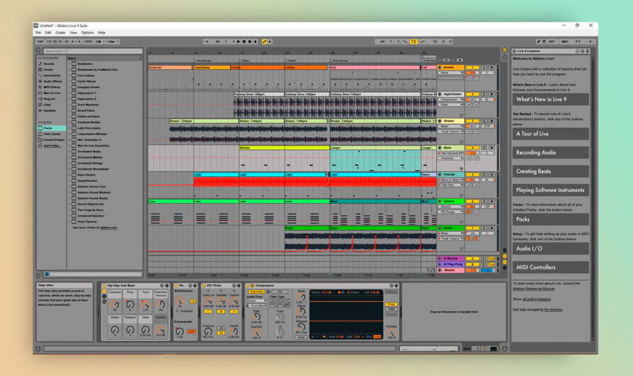Toggle the EQ Three L band button
Viewport: 633px width, 376px height.
point(208,312)
